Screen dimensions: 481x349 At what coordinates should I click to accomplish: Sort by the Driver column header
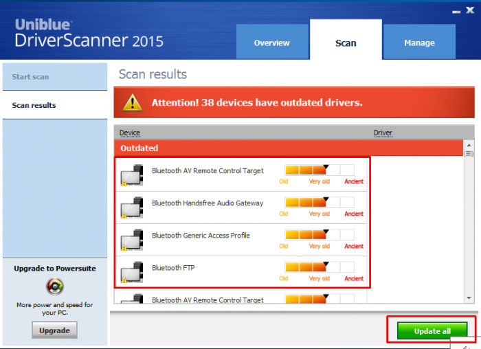point(383,133)
